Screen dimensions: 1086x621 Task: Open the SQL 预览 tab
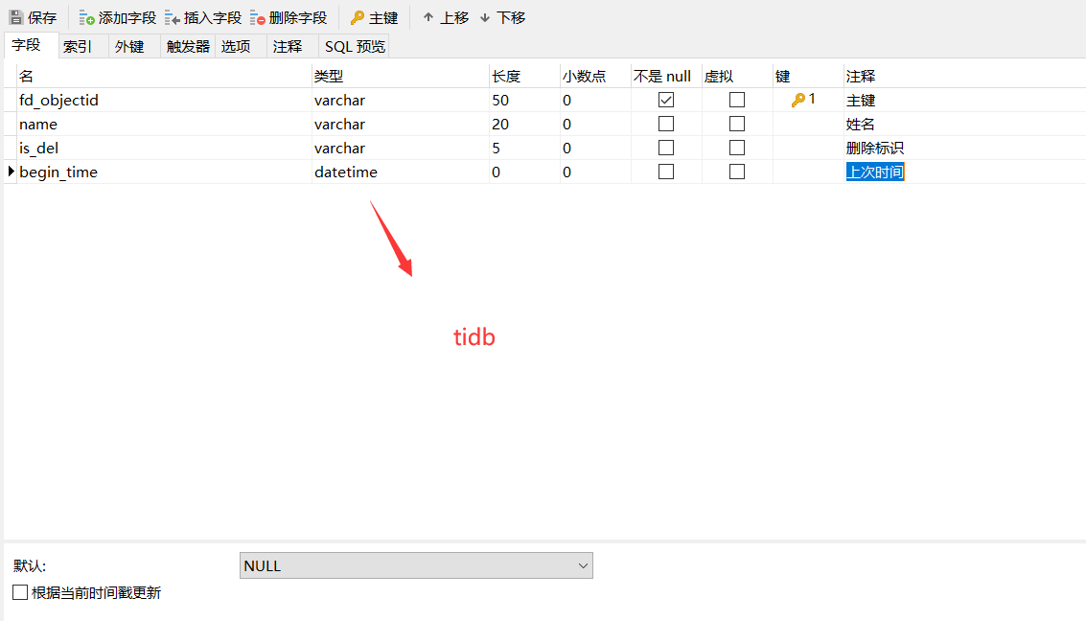(355, 46)
